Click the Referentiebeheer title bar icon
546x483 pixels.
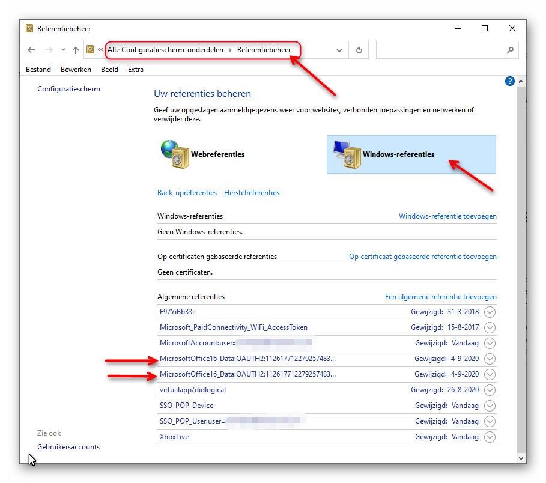(x=29, y=28)
